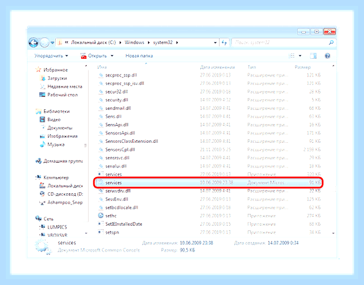The image size is (364, 285).
Task: Sort by the Размер column header
Action: pos(302,67)
